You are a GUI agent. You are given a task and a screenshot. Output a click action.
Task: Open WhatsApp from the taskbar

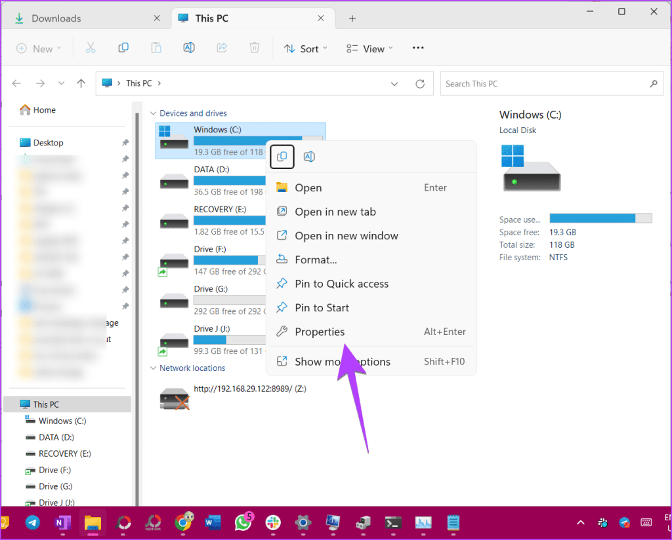(243, 522)
